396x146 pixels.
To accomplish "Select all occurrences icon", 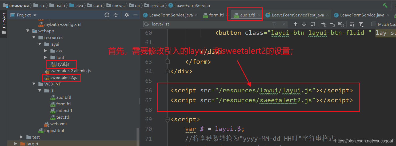I will click(341, 24).
